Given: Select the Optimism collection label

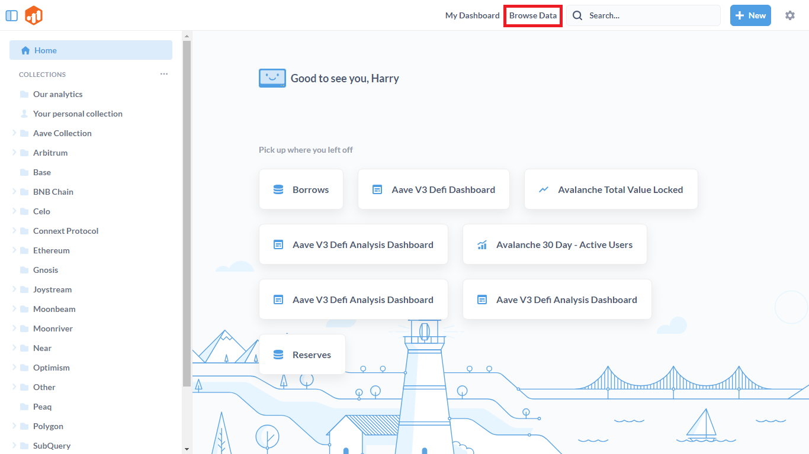Looking at the screenshot, I should click(52, 368).
